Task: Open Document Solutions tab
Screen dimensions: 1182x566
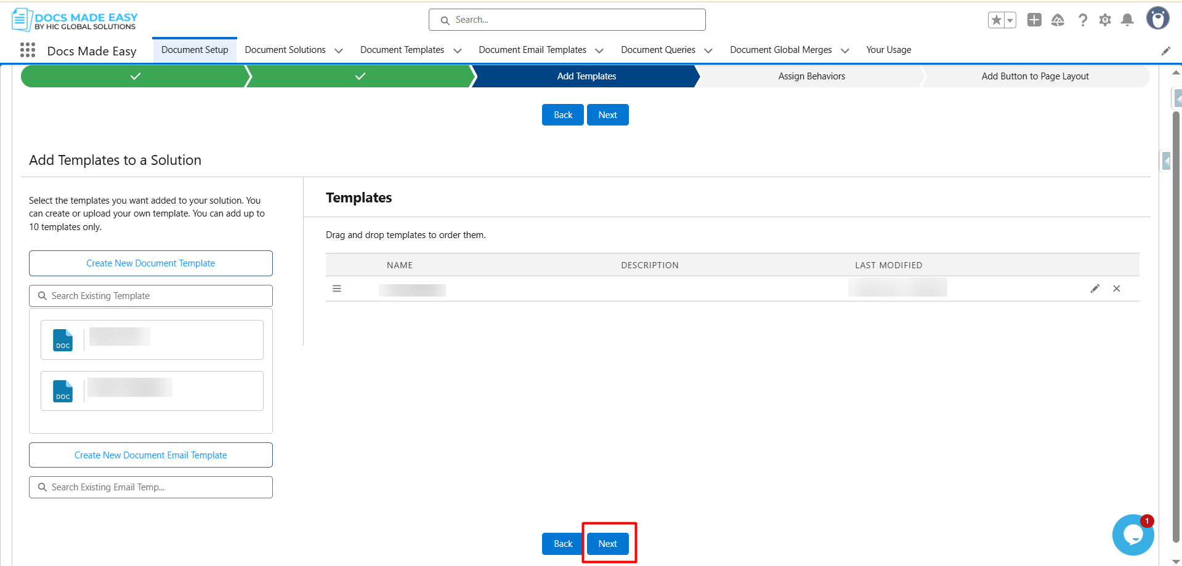Action: (285, 50)
